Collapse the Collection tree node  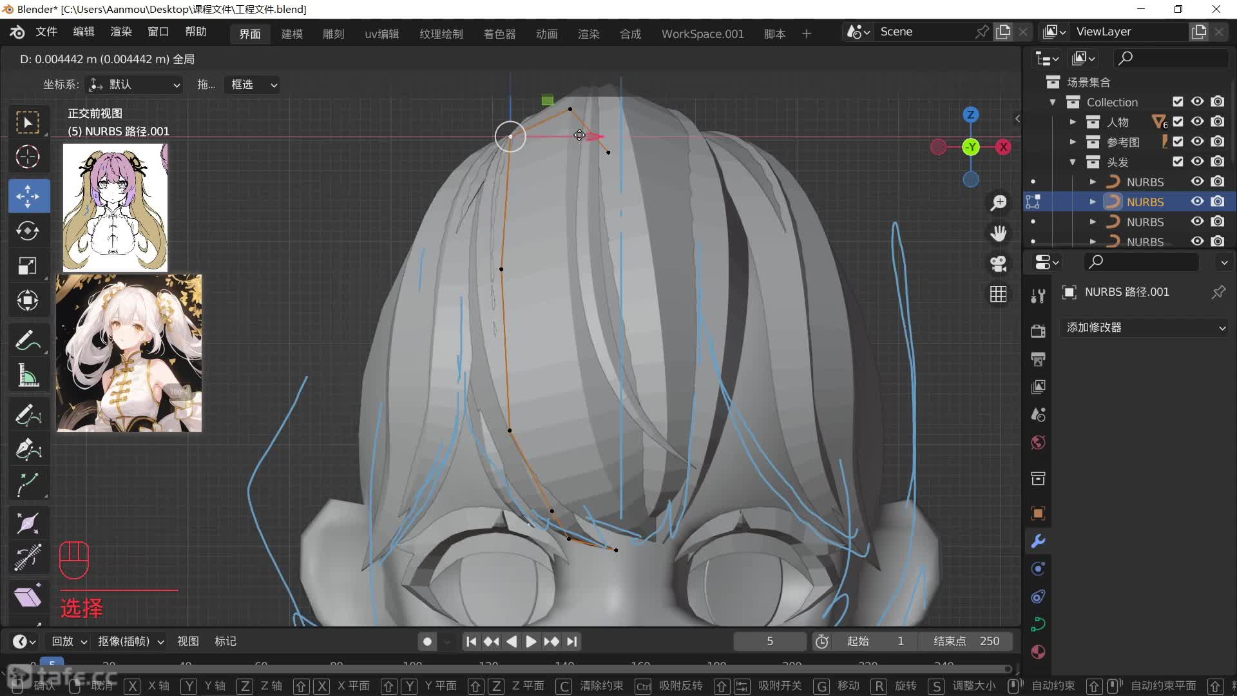click(1053, 102)
